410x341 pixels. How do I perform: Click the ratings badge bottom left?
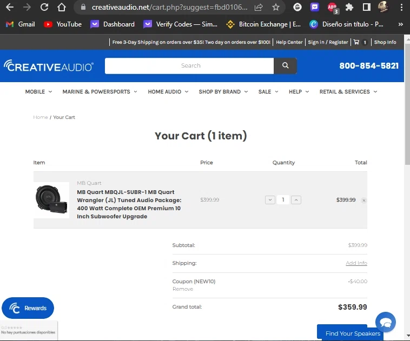(29, 330)
